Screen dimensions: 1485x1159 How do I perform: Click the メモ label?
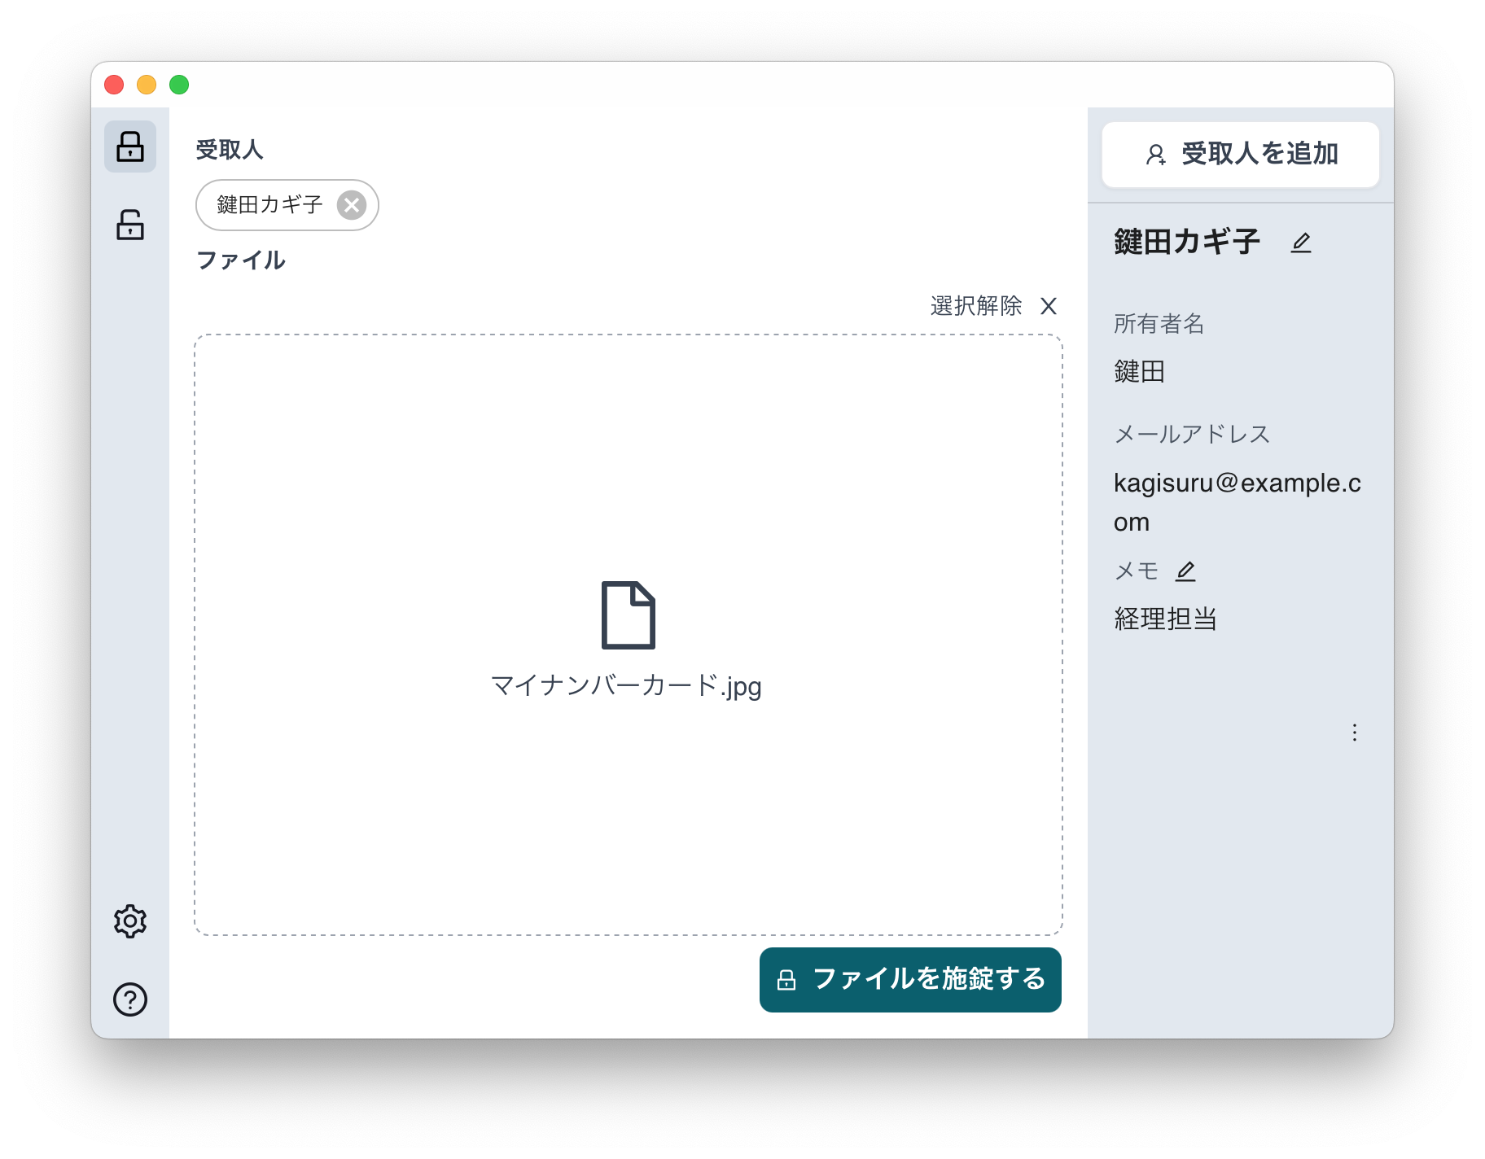[1137, 571]
